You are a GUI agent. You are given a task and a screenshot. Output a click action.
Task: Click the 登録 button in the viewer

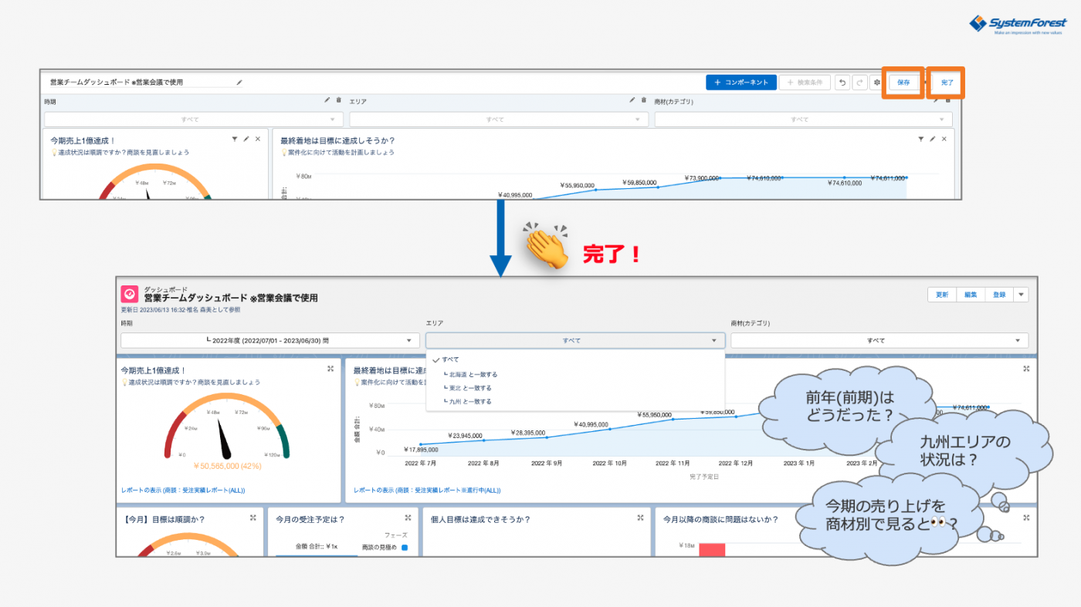999,295
